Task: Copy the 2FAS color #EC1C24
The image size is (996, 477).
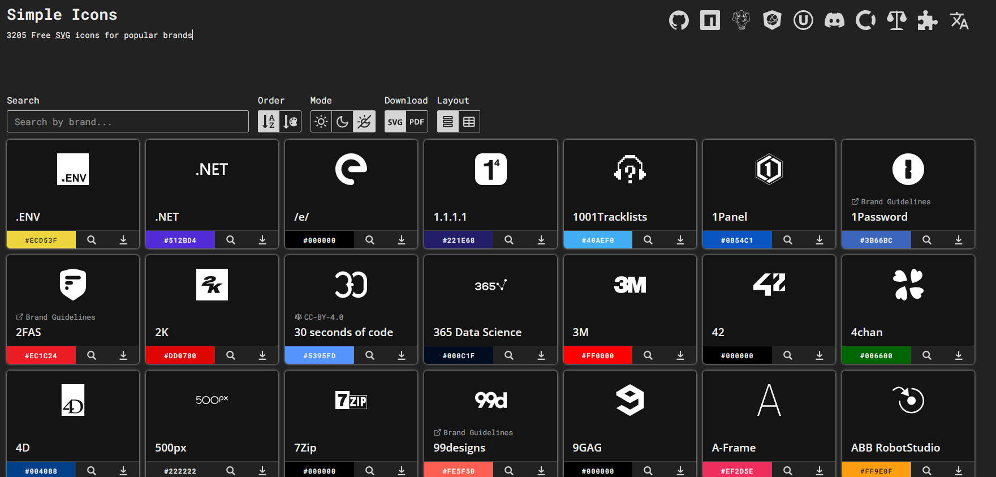Action: pyautogui.click(x=41, y=355)
